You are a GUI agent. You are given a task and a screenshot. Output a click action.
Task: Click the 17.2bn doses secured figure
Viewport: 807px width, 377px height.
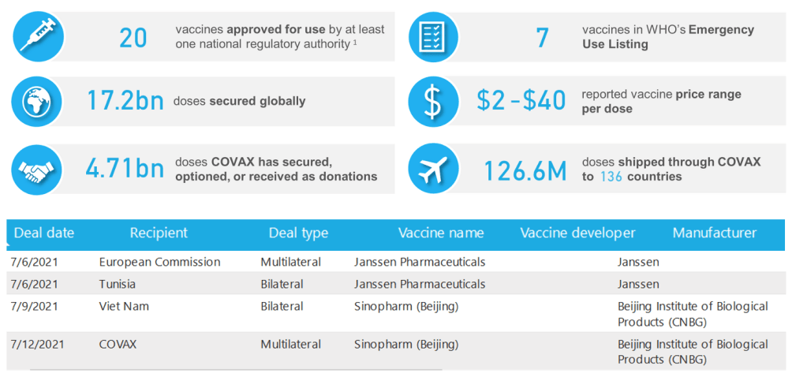pyautogui.click(x=126, y=101)
